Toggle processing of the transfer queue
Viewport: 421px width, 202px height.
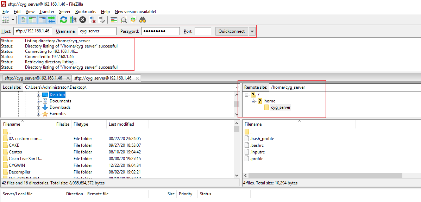[73, 20]
